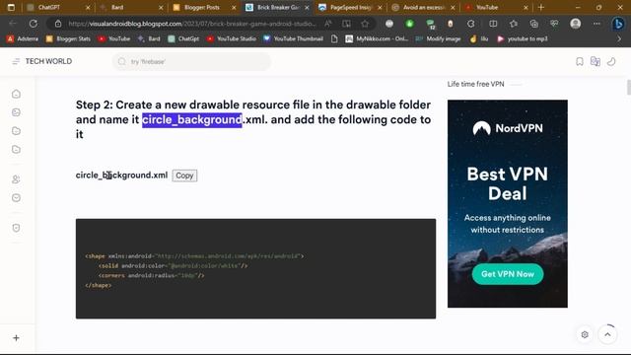Open the YouTube Studio bookmark
The image size is (631, 355).
coord(232,38)
